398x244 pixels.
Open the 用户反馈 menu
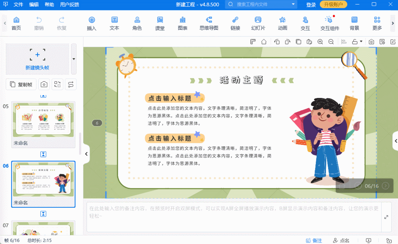pos(70,5)
